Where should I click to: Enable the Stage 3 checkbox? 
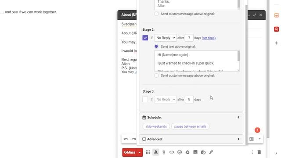[145, 100]
